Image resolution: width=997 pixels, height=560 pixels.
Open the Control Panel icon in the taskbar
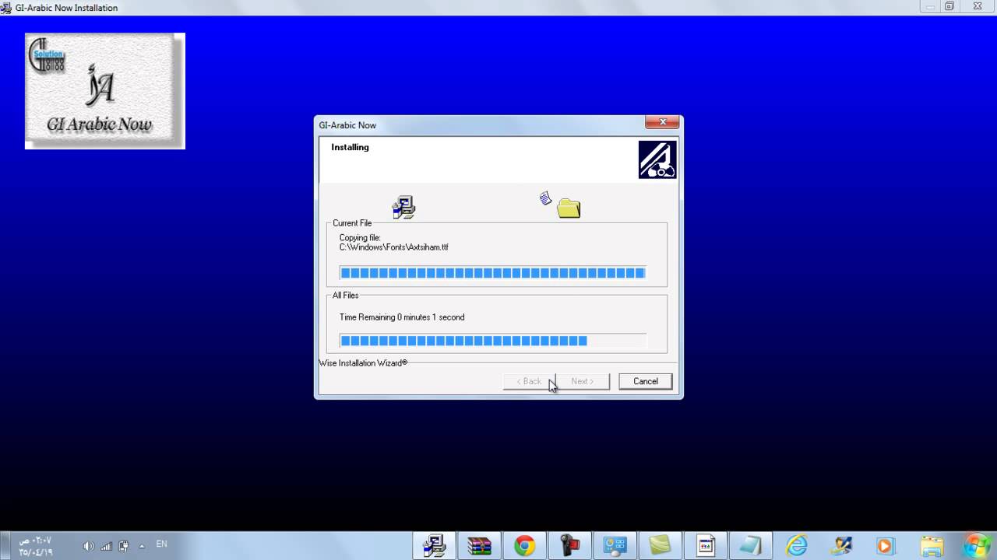tap(615, 546)
